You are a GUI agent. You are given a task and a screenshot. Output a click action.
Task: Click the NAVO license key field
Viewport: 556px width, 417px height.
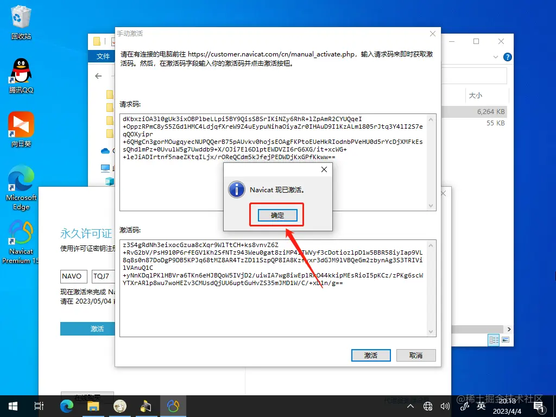tap(74, 276)
